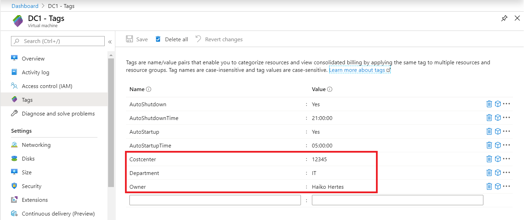Click Delete all tags button

171,39
